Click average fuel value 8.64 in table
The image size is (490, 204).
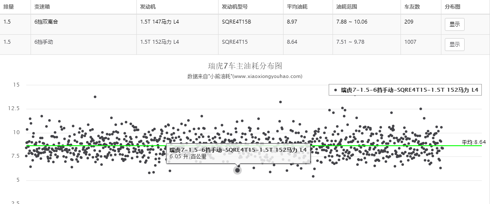pos(292,42)
